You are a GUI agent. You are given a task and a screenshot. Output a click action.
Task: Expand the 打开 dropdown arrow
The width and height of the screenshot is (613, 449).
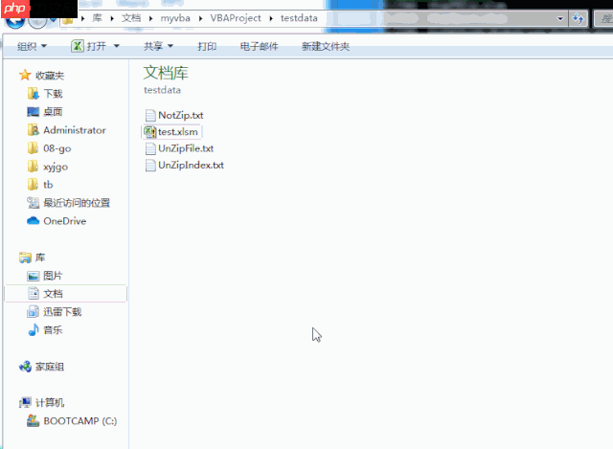[x=116, y=47]
